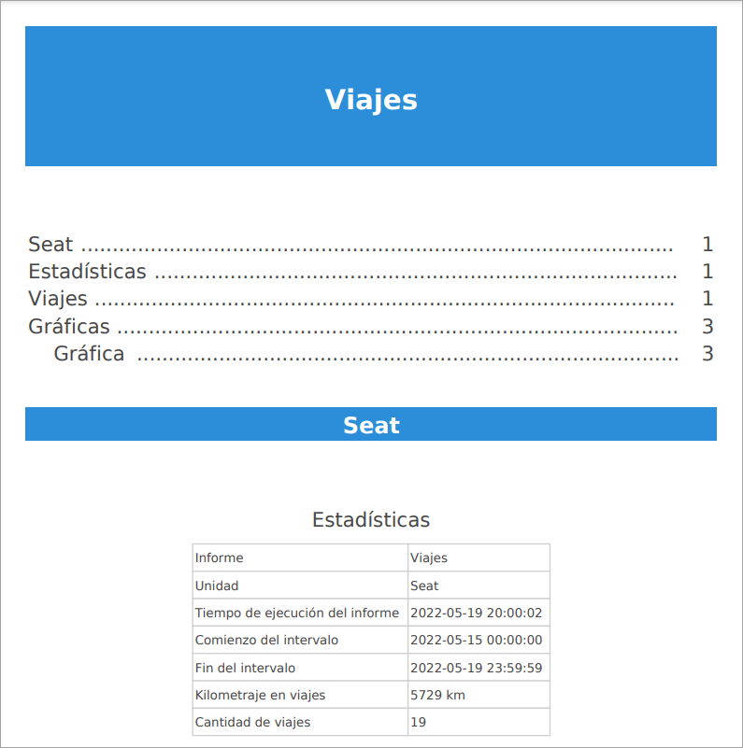Select the Seat value in Unidad row
The height and width of the screenshot is (748, 743).
424,586
